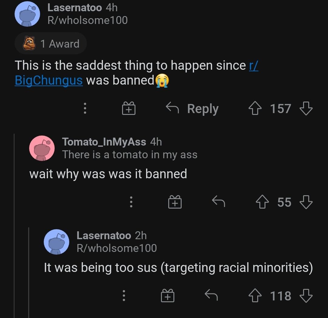Give award to Tomato_InMyAss comment
Image resolution: width=328 pixels, height=318 pixels.
(175, 202)
